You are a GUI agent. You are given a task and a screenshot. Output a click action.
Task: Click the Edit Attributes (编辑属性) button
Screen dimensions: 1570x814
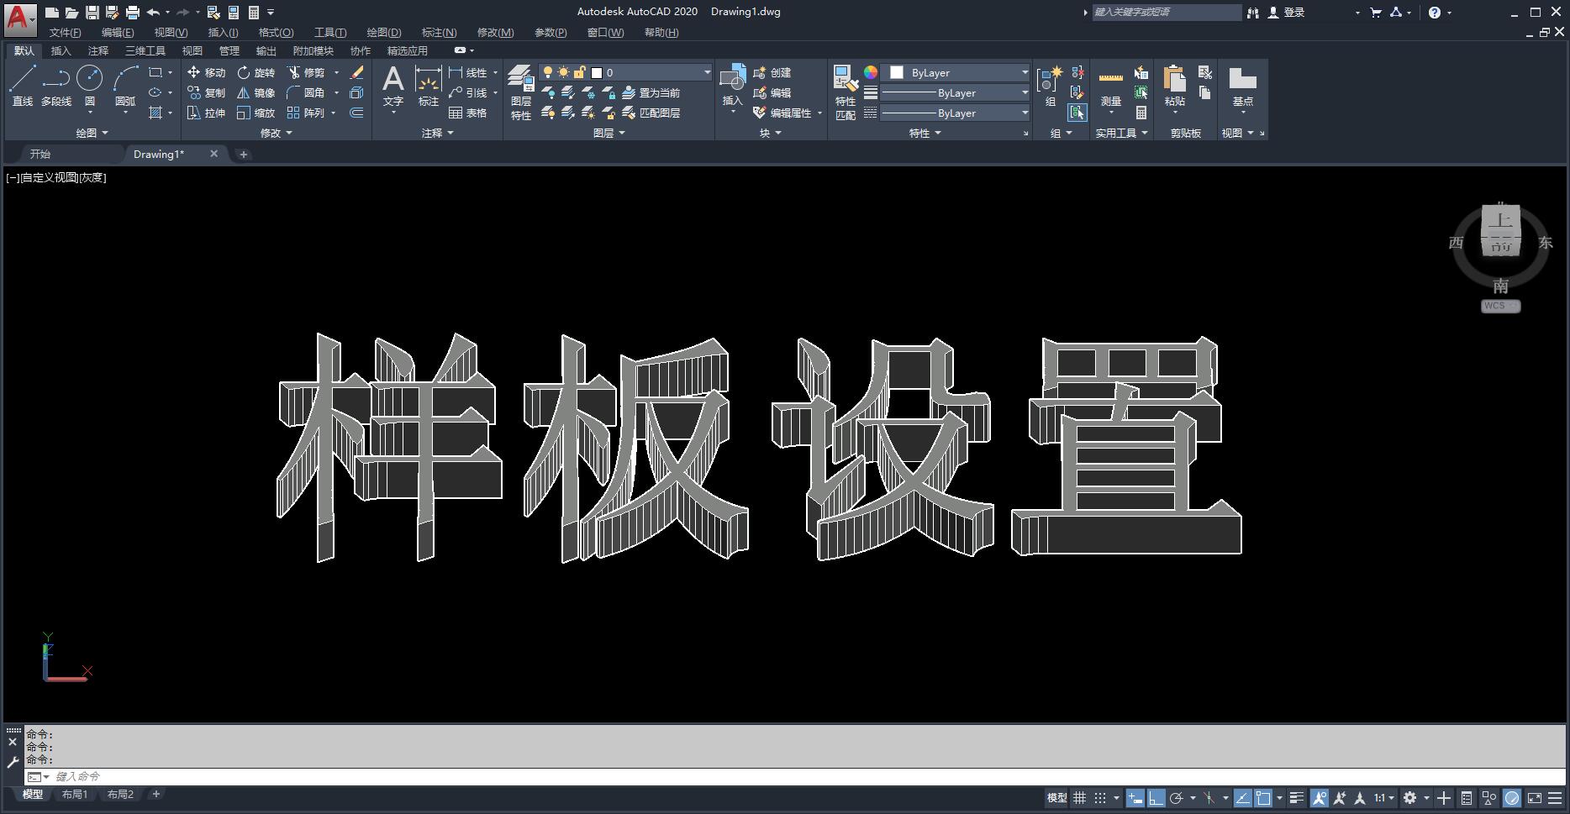point(788,113)
